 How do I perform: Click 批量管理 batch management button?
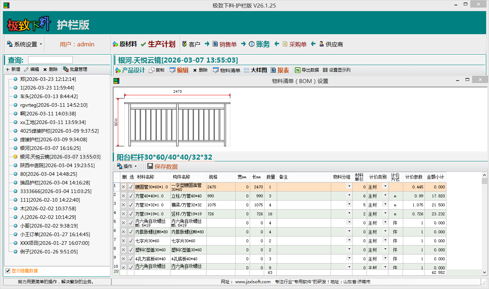(x=75, y=69)
